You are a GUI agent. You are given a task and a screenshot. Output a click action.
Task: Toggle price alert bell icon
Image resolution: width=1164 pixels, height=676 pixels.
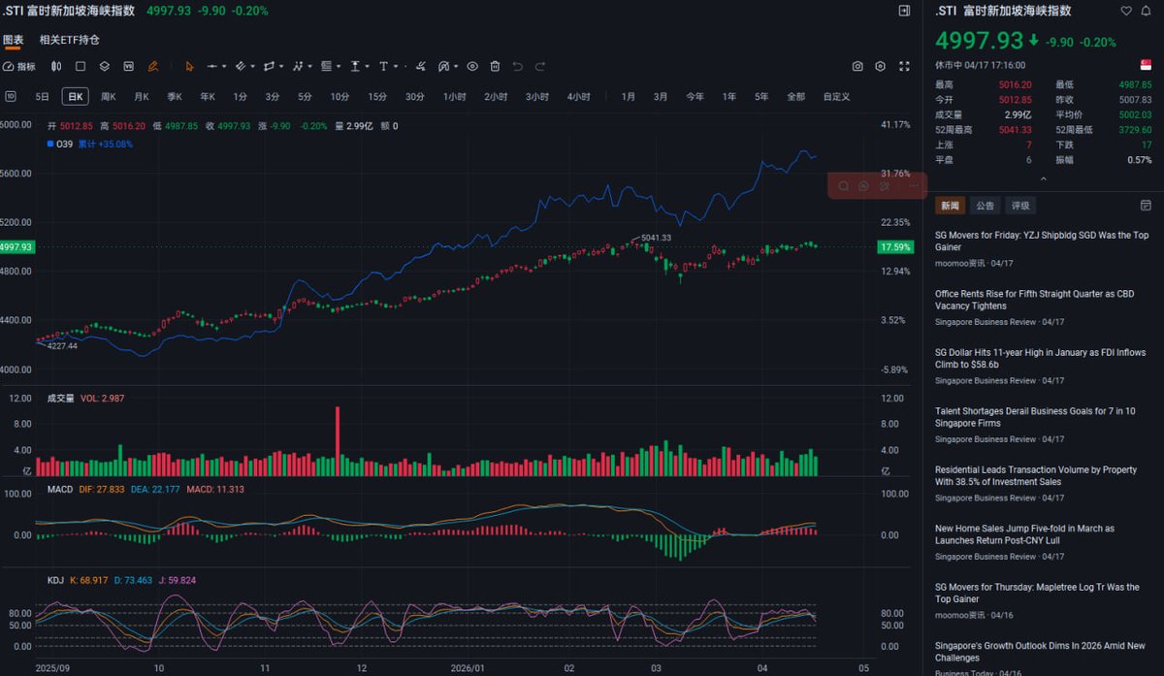click(x=1146, y=11)
